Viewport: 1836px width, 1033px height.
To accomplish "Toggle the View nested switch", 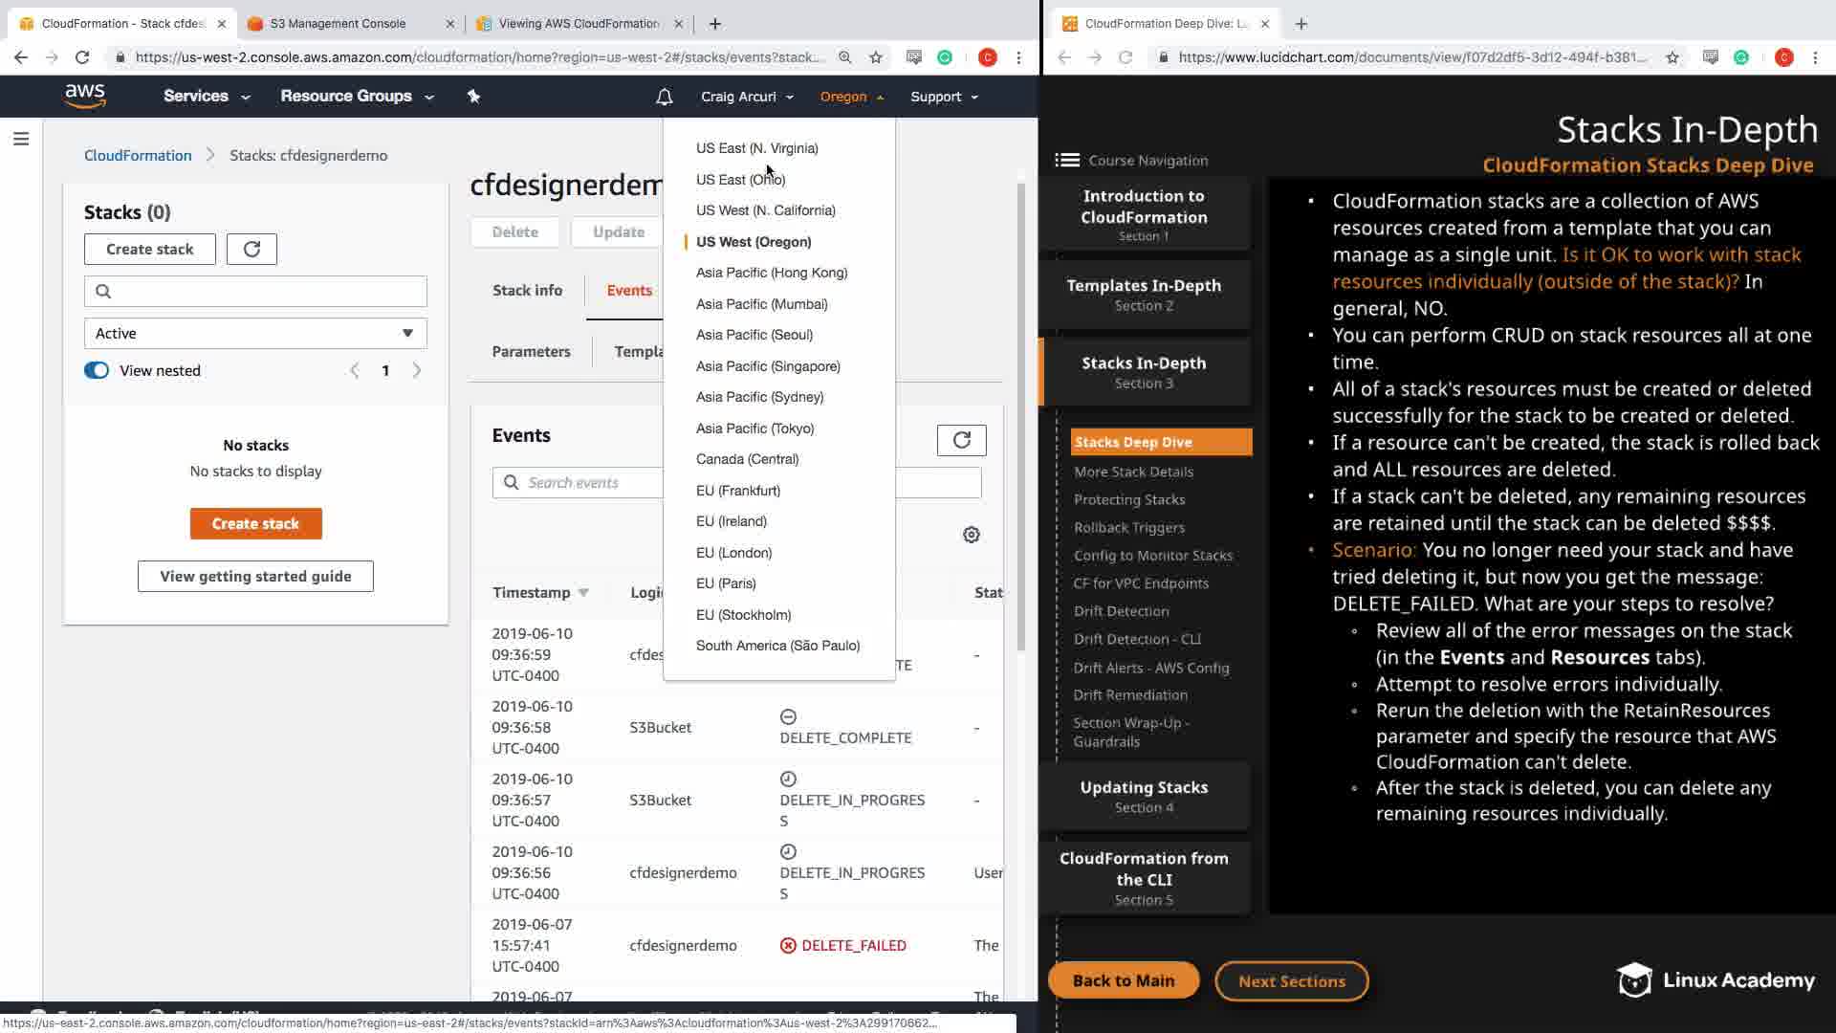I will (97, 371).
